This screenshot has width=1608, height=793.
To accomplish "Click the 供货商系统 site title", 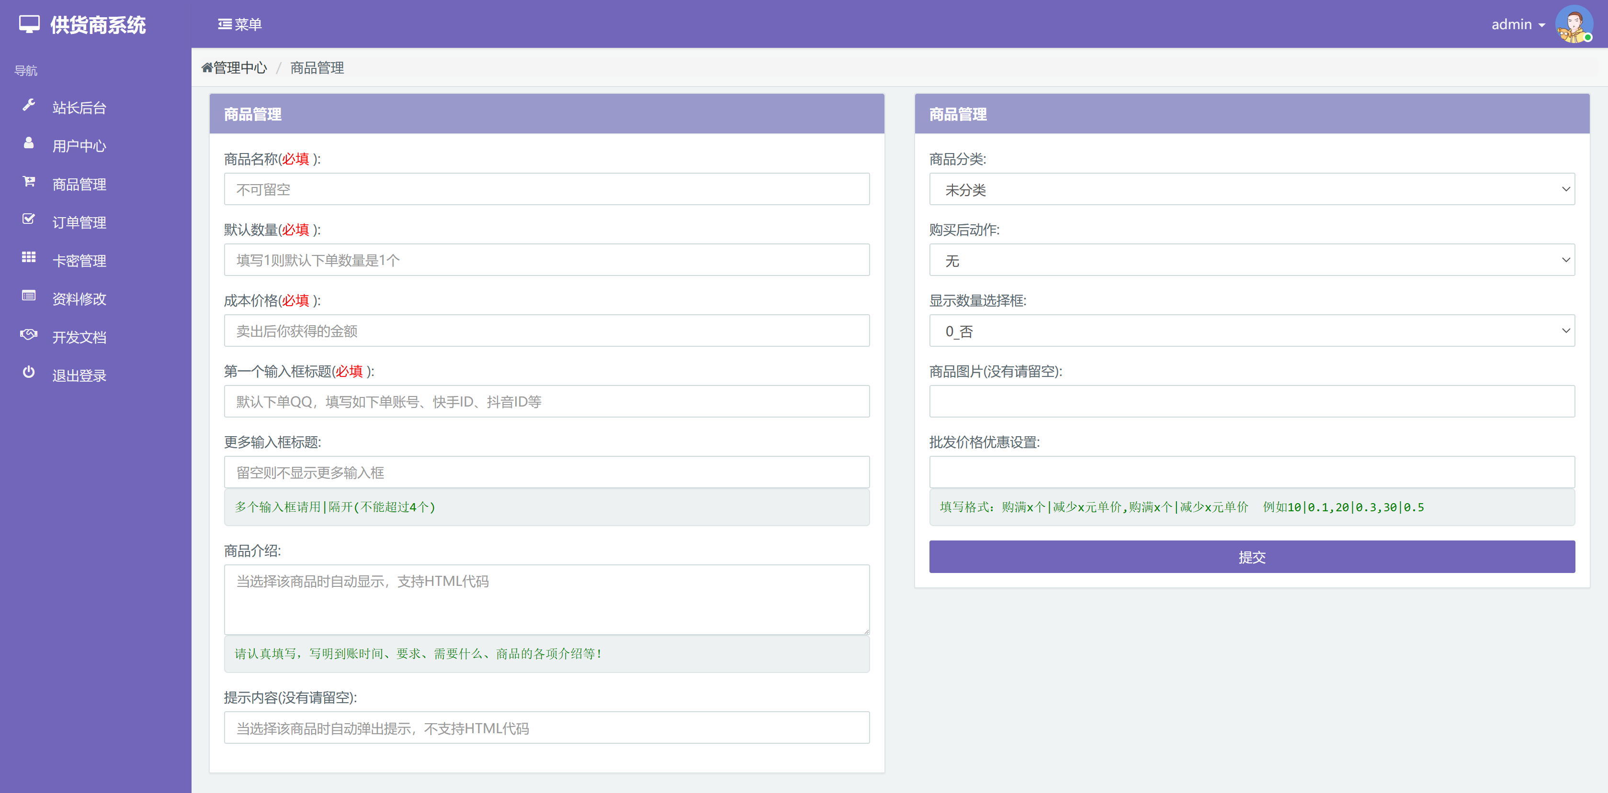I will [98, 25].
